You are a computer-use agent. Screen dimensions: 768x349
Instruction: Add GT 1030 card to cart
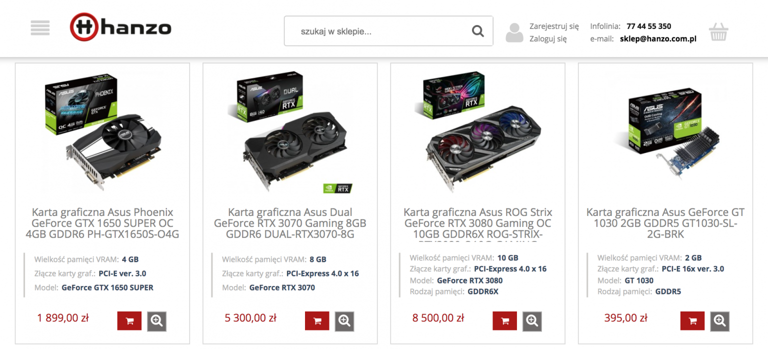pyautogui.click(x=692, y=321)
